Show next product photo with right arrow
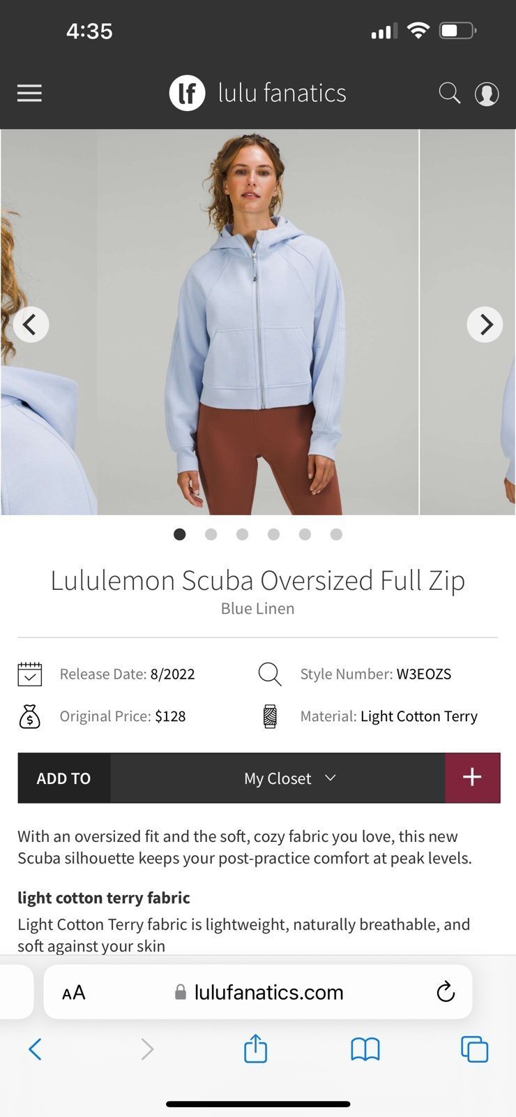The width and height of the screenshot is (516, 1117). tap(485, 325)
